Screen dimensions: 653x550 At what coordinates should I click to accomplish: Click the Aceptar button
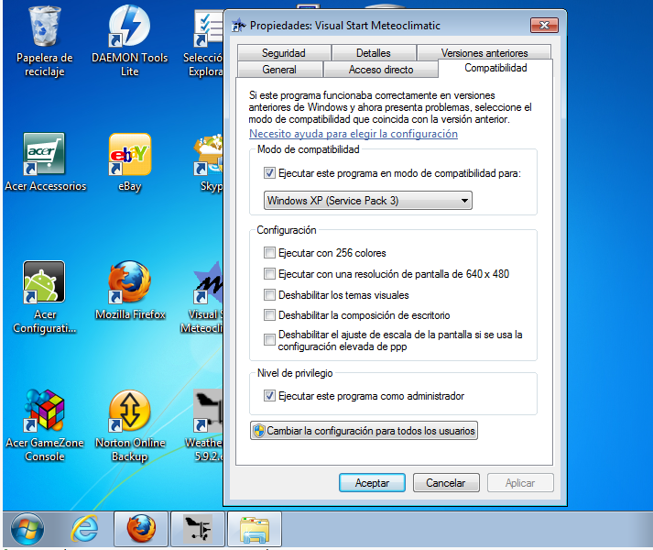click(x=372, y=483)
